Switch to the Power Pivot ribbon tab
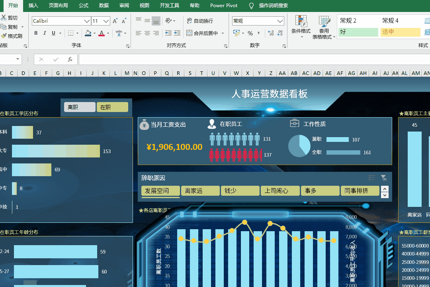This screenshot has width=430, height=287. 223,6
